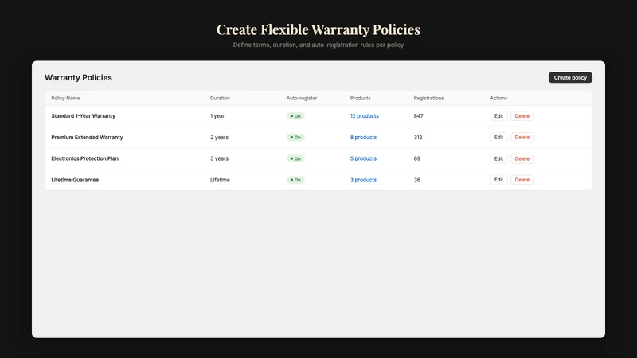Image resolution: width=637 pixels, height=358 pixels.
Task: Delete the Electronics Protection Plan policy
Action: pos(522,158)
